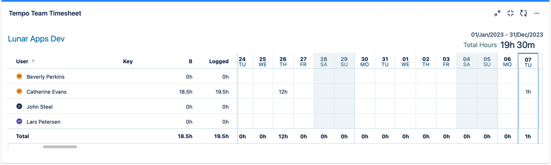The width and height of the screenshot is (551, 165).
Task: Click the 07 TU day column header
Action: (x=528, y=62)
